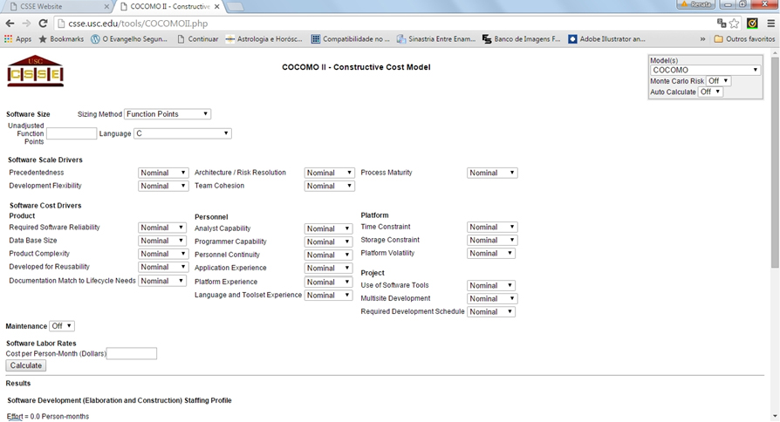Open the Banco de Imagens bookmark
This screenshot has height=422, width=780.
pos(521,39)
